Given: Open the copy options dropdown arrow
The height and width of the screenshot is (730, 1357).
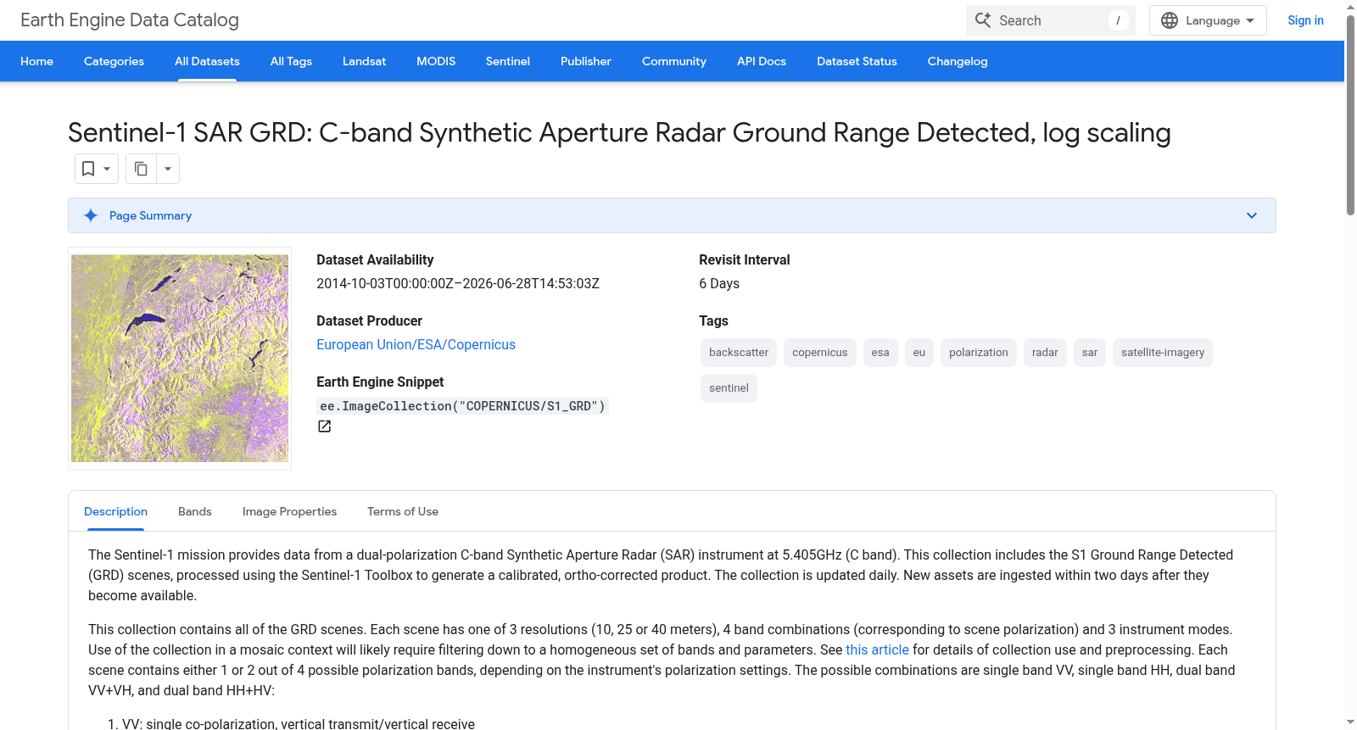Looking at the screenshot, I should coord(168,169).
